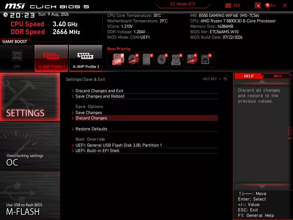Screen dimensions: 293x220
Task: Click the help text about discarding changes
Action: (x=259, y=96)
